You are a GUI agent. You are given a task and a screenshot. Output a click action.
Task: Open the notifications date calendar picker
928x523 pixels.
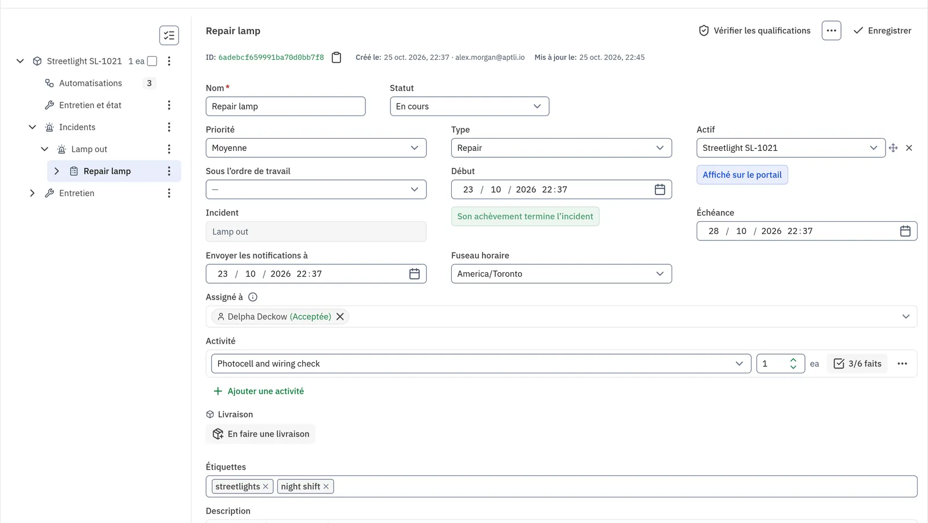click(414, 274)
